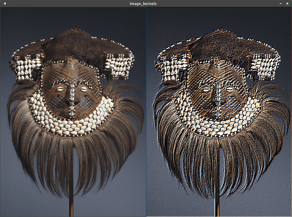The height and width of the screenshot is (217, 292).
Task: Minimize the image_kernels window
Action: click(281, 3)
